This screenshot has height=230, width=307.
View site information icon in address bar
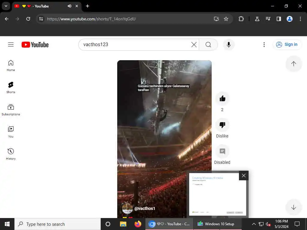[x=41, y=19]
